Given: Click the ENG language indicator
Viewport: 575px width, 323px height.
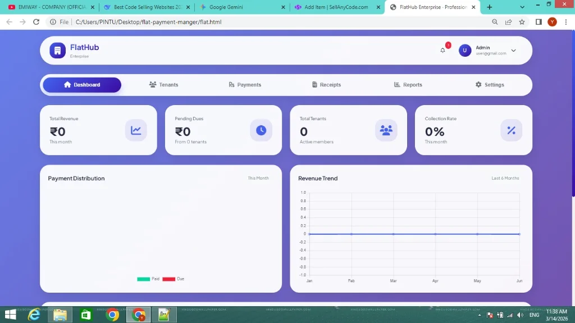Looking at the screenshot, I should tap(535, 315).
